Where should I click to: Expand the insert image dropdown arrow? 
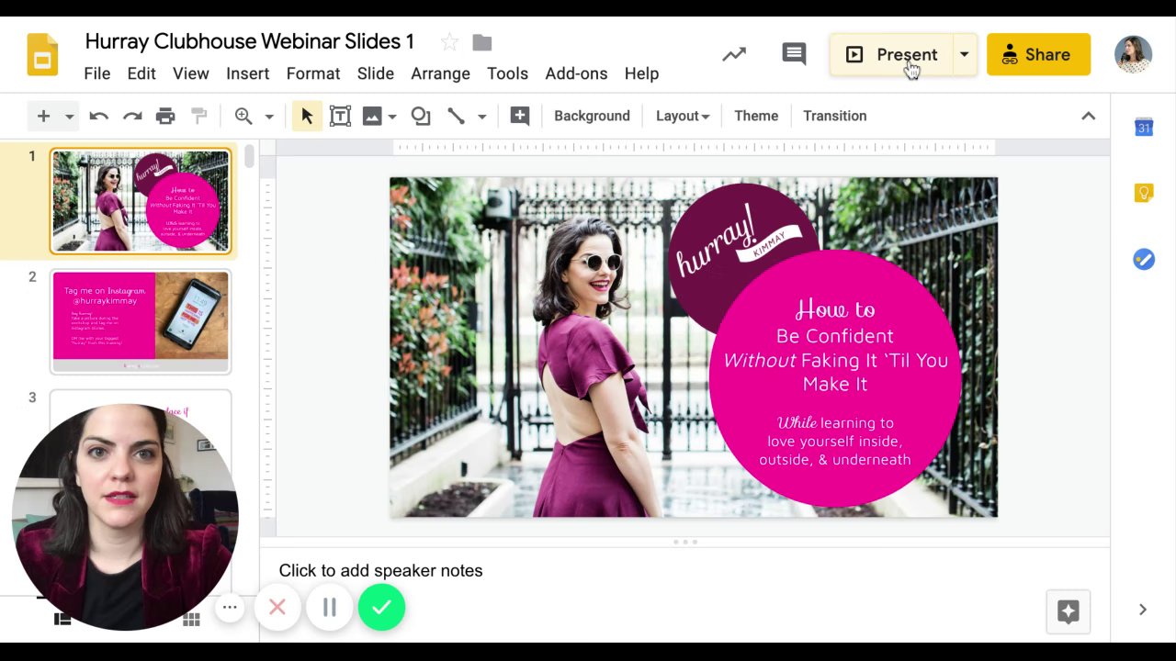(x=392, y=117)
